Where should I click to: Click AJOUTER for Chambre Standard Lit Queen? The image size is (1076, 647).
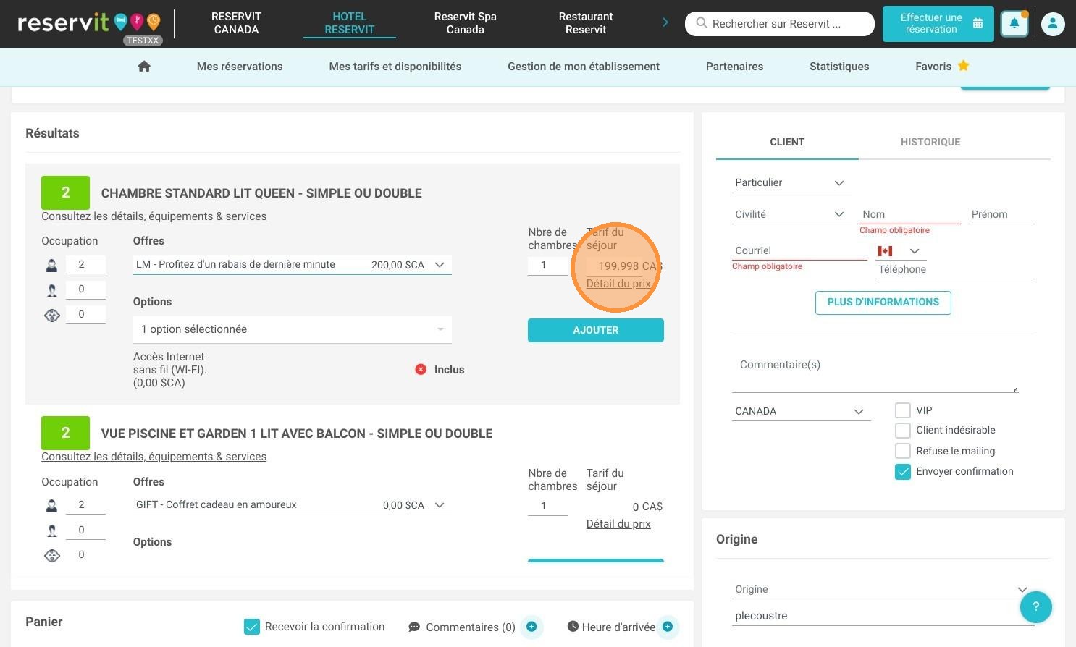pos(596,330)
